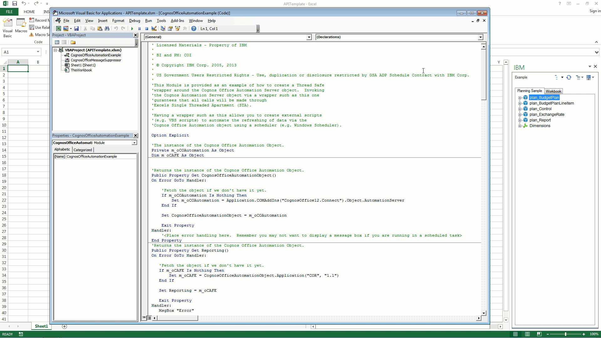The width and height of the screenshot is (601, 338).
Task: Save the VBA project with floppy icon
Action: [76, 28]
